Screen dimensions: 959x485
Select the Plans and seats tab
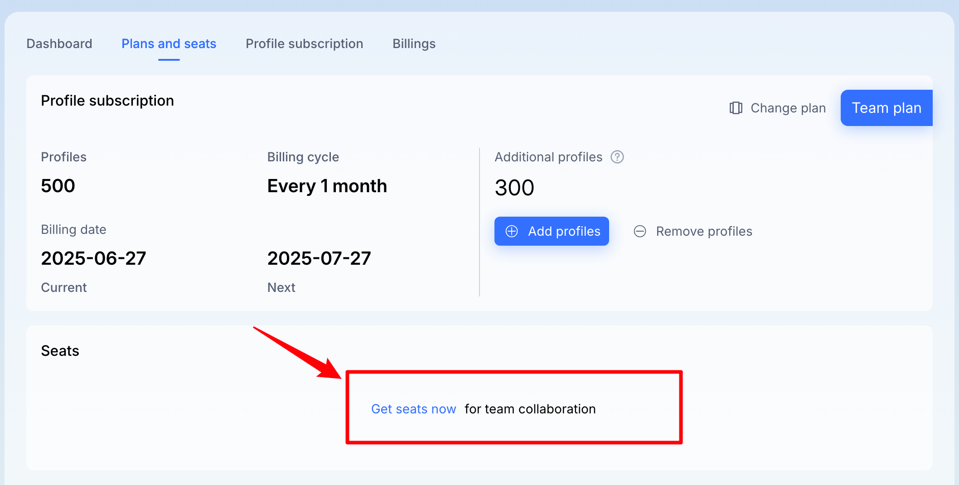[x=169, y=44]
